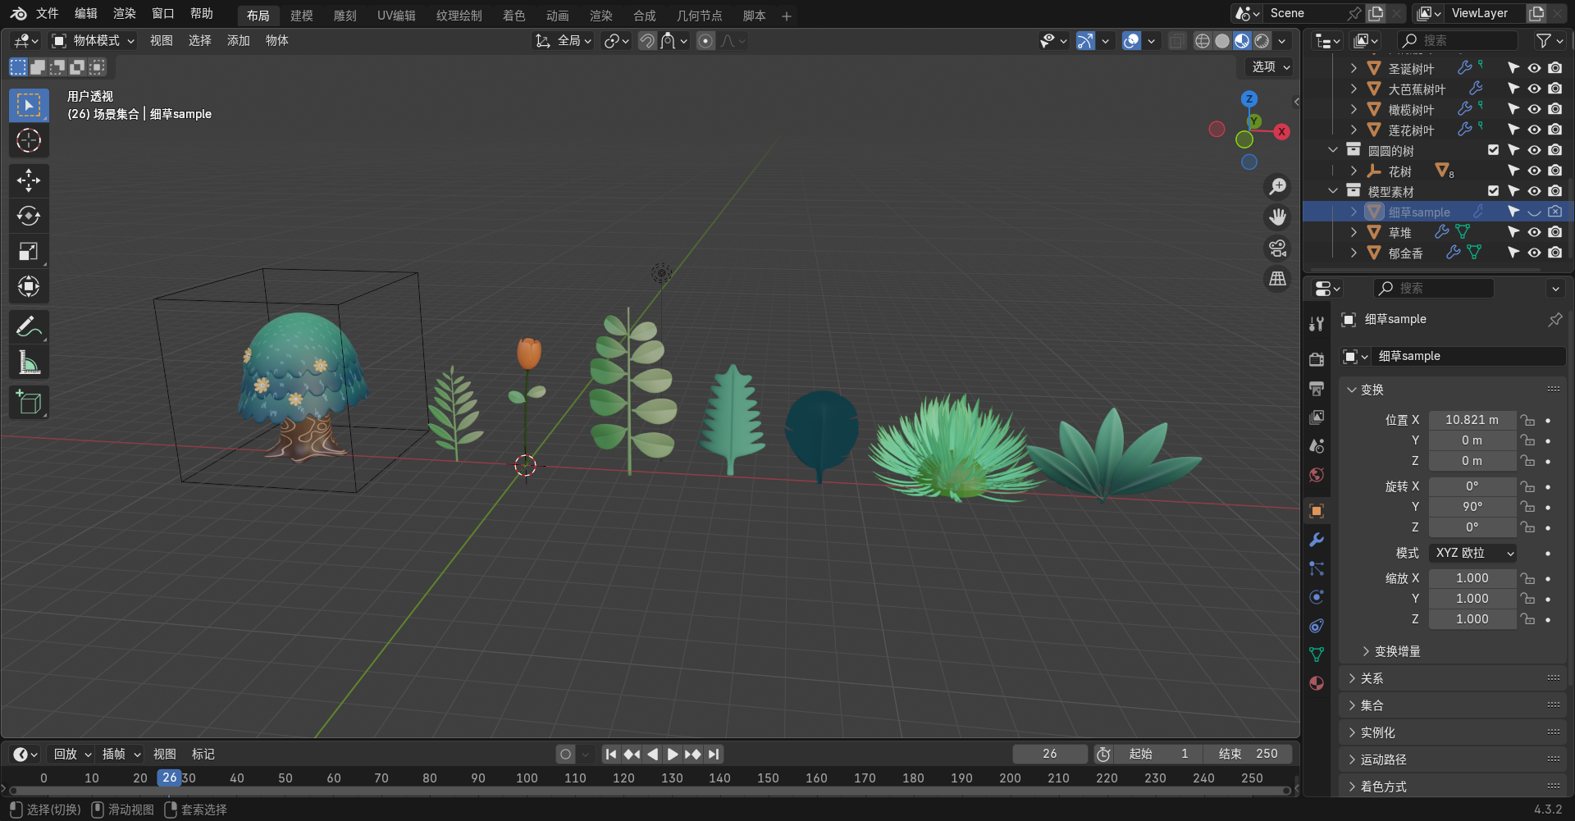Select the Move tool in left toolbar
The height and width of the screenshot is (821, 1575).
(29, 180)
